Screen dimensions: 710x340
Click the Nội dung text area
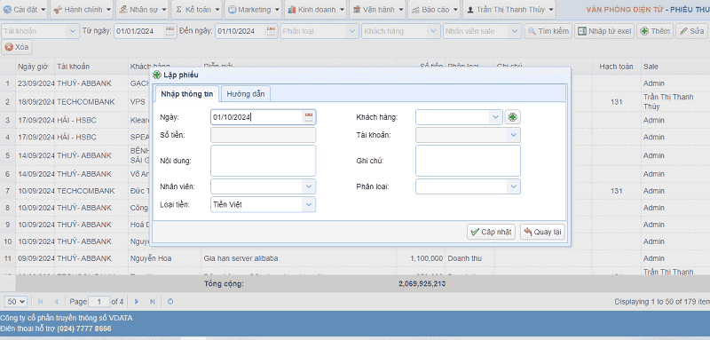(x=263, y=161)
